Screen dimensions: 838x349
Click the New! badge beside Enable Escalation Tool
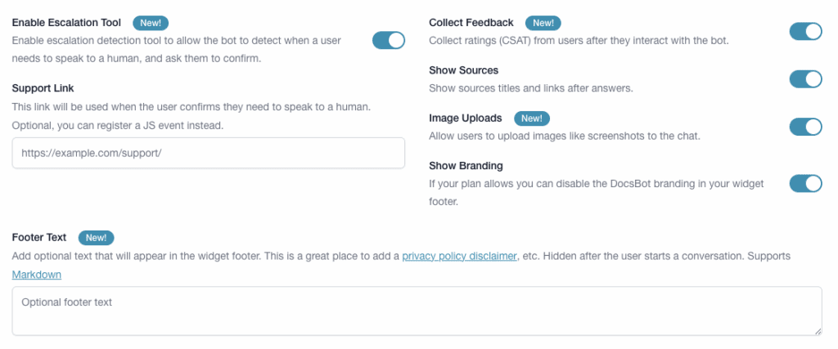click(150, 22)
